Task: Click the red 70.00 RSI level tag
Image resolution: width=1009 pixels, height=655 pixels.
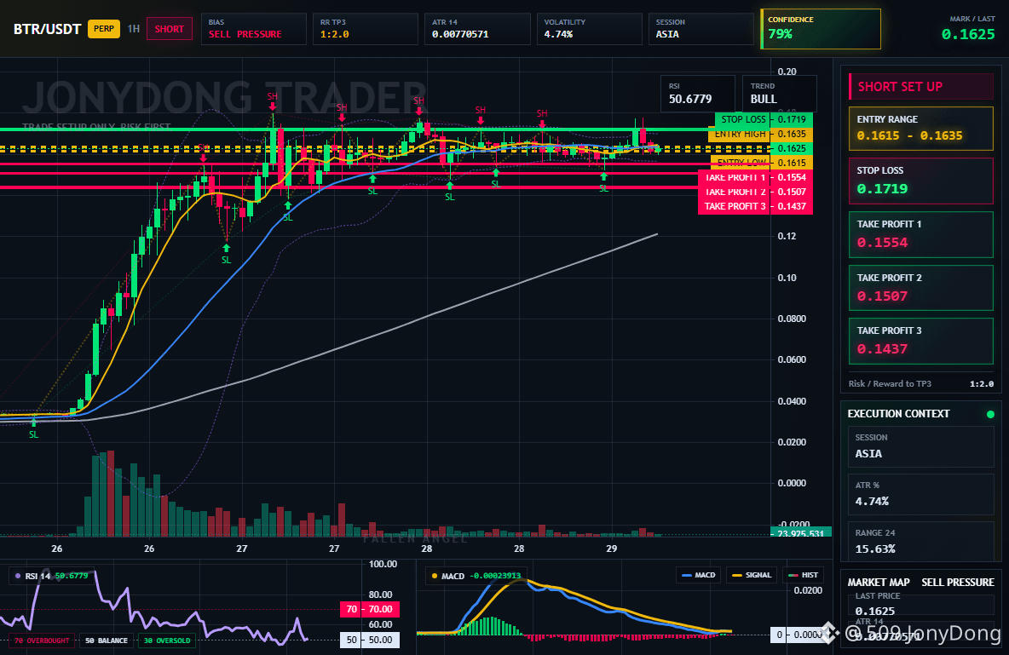Action: (369, 609)
